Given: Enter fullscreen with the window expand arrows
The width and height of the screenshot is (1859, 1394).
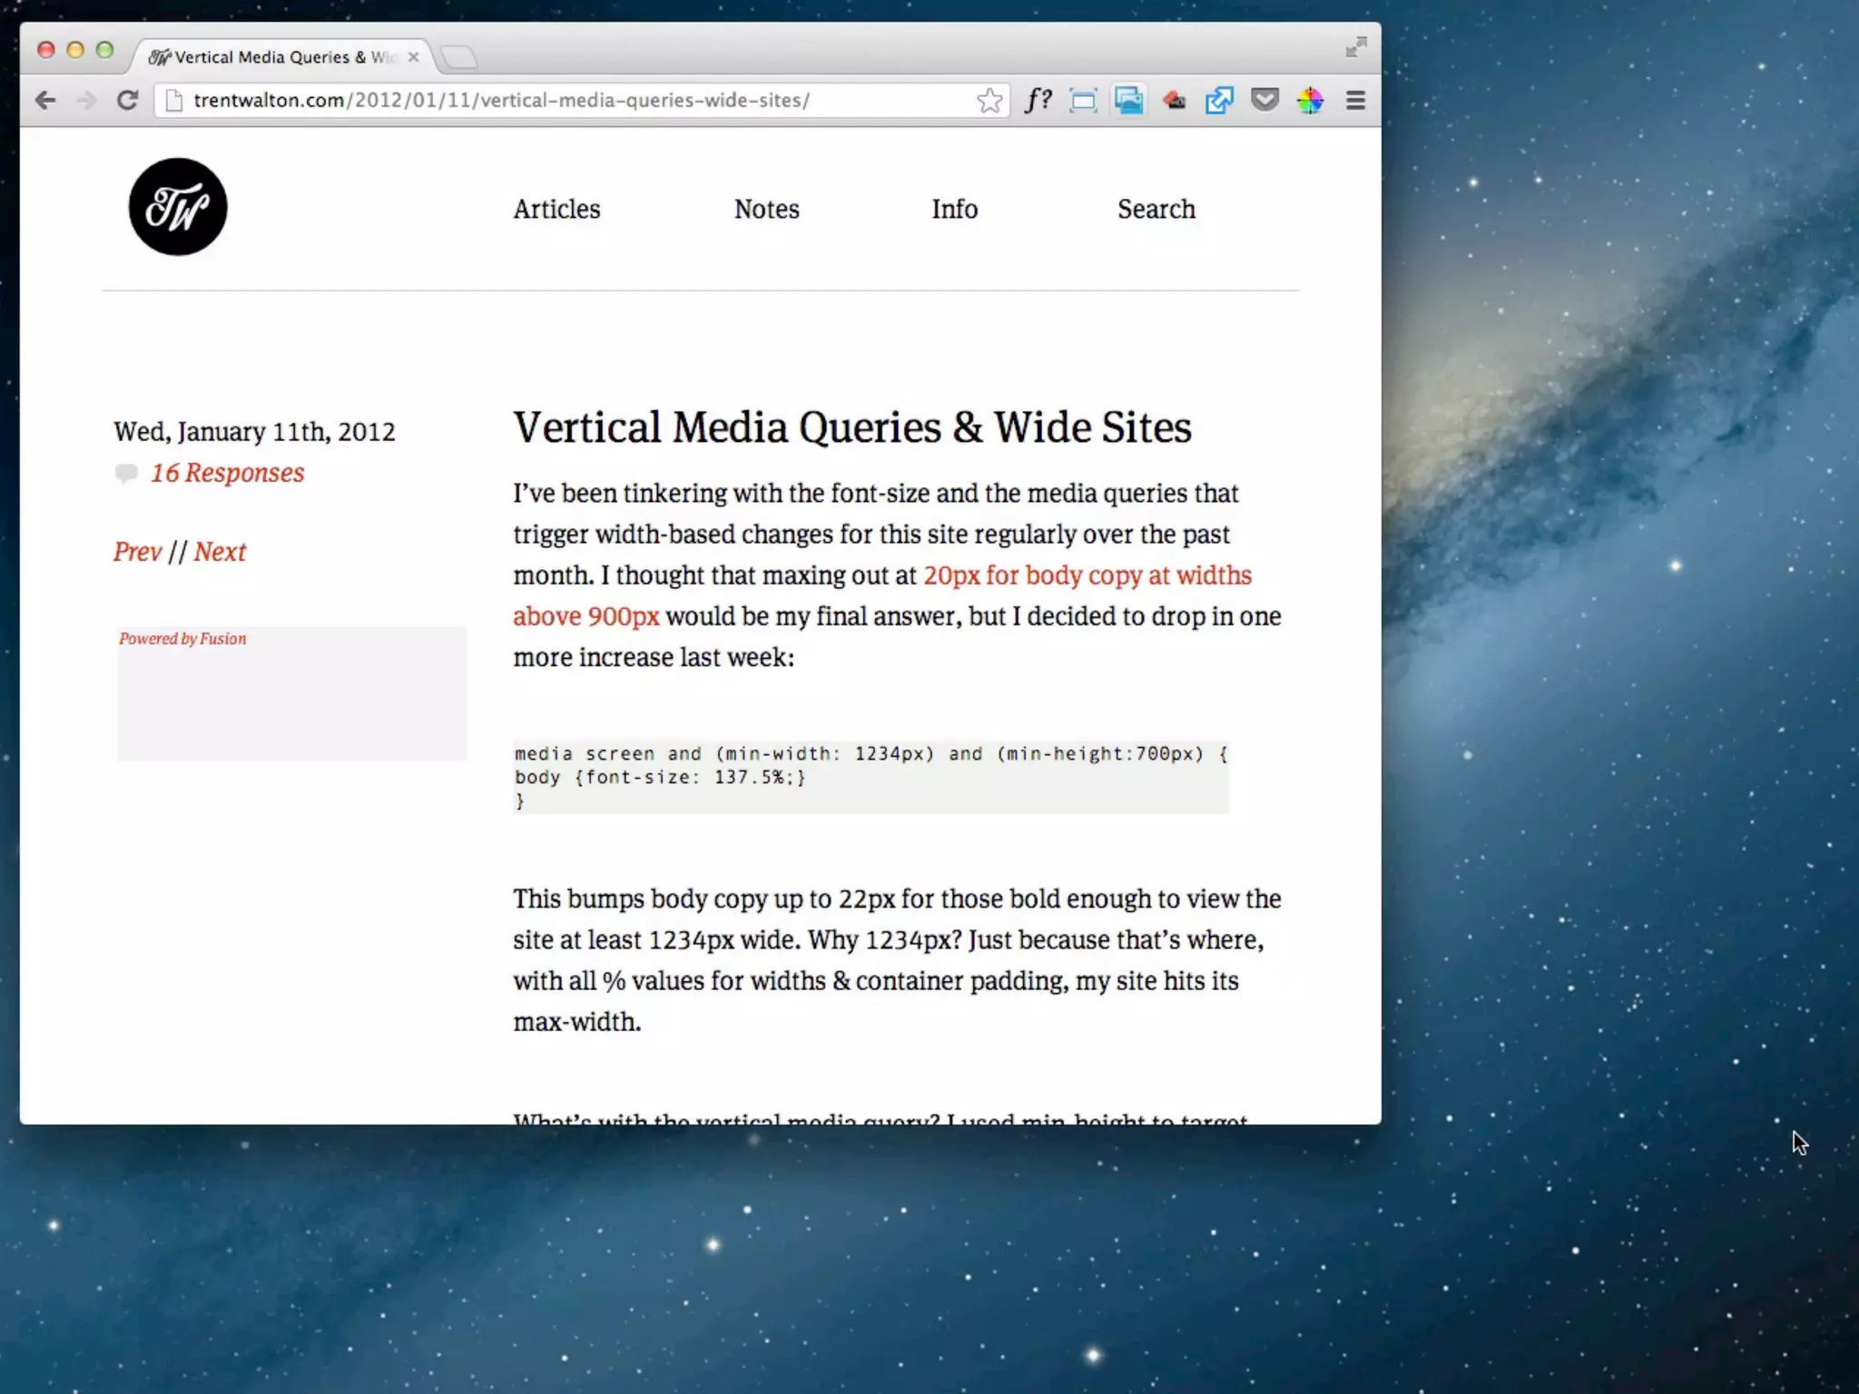Looking at the screenshot, I should coord(1356,47).
